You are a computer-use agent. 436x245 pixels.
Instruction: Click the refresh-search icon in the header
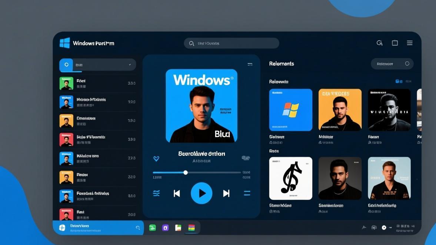(x=380, y=43)
